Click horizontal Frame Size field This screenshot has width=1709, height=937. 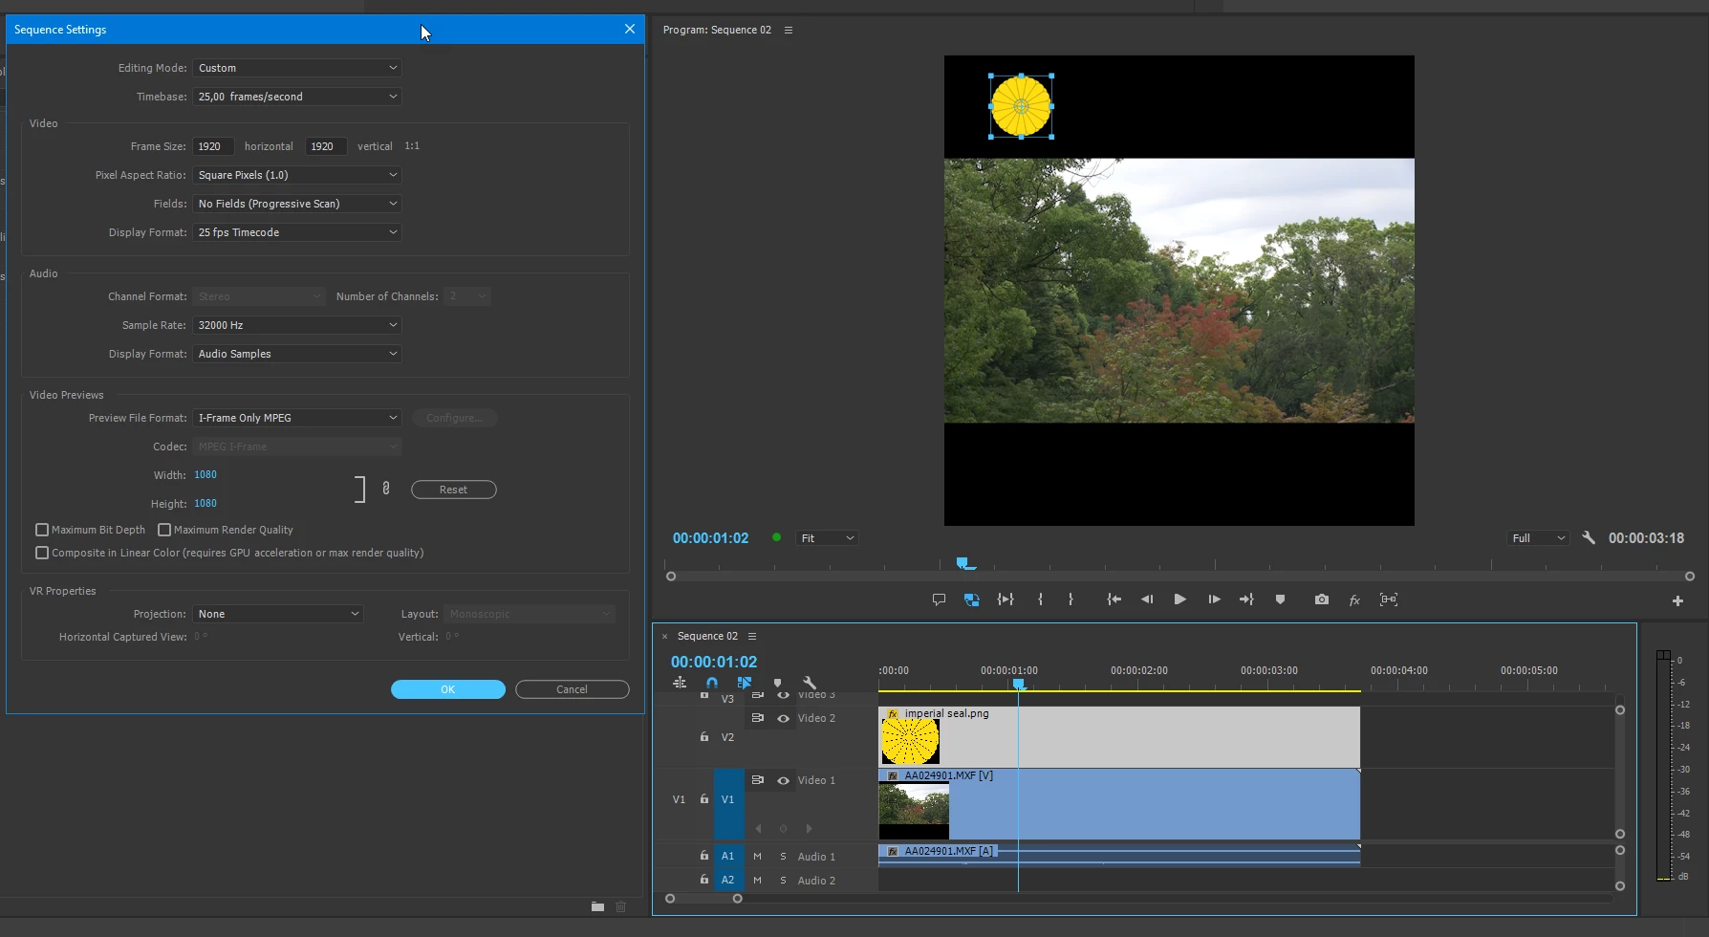point(213,146)
